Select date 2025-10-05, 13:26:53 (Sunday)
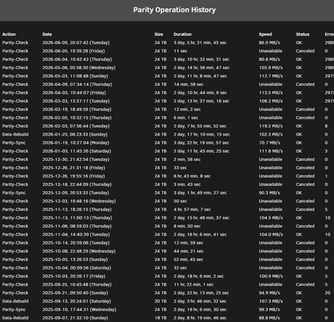Viewport: 334px width, 322px height. [x=75, y=259]
